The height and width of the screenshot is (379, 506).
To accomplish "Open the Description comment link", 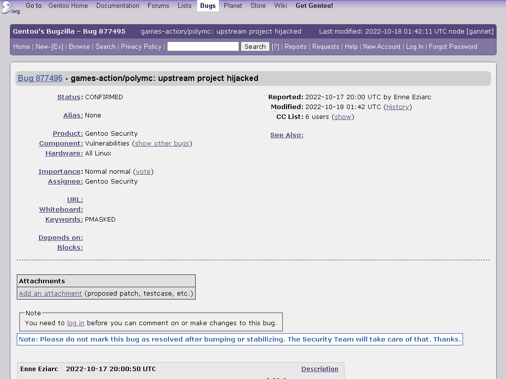I will 320,369.
